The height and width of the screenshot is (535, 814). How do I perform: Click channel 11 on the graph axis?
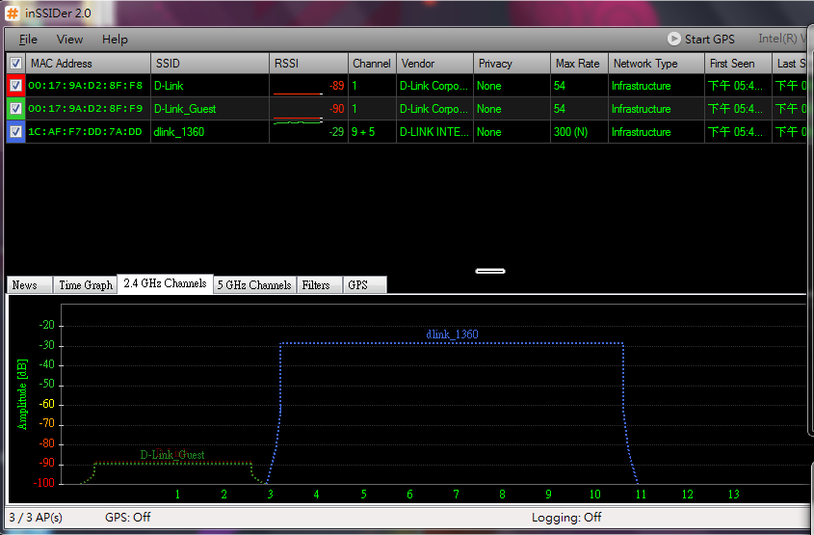[641, 494]
